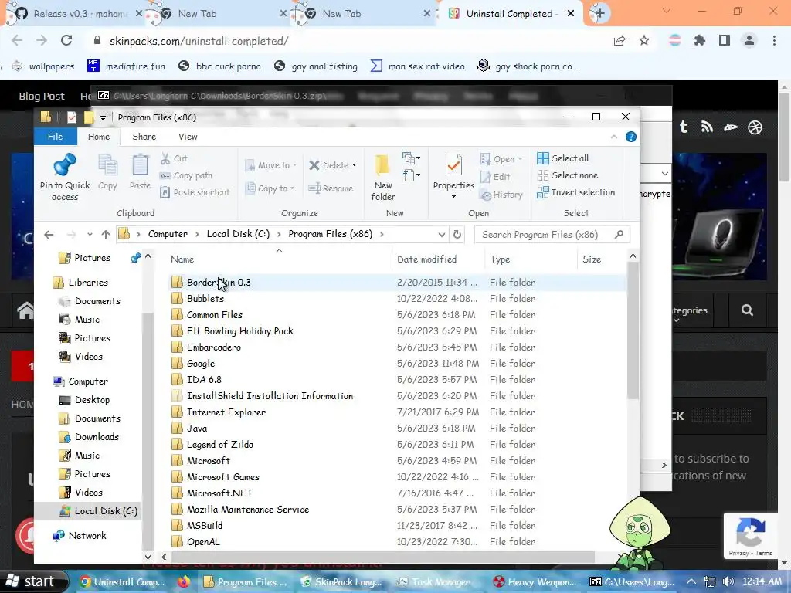Click the website RSS feed icon
Viewport: 791px width, 593px height.
[707, 127]
